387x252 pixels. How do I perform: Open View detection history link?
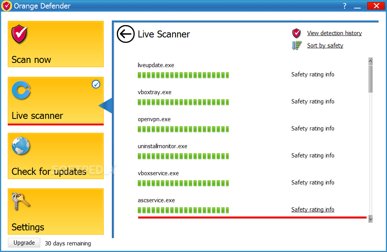tap(334, 33)
